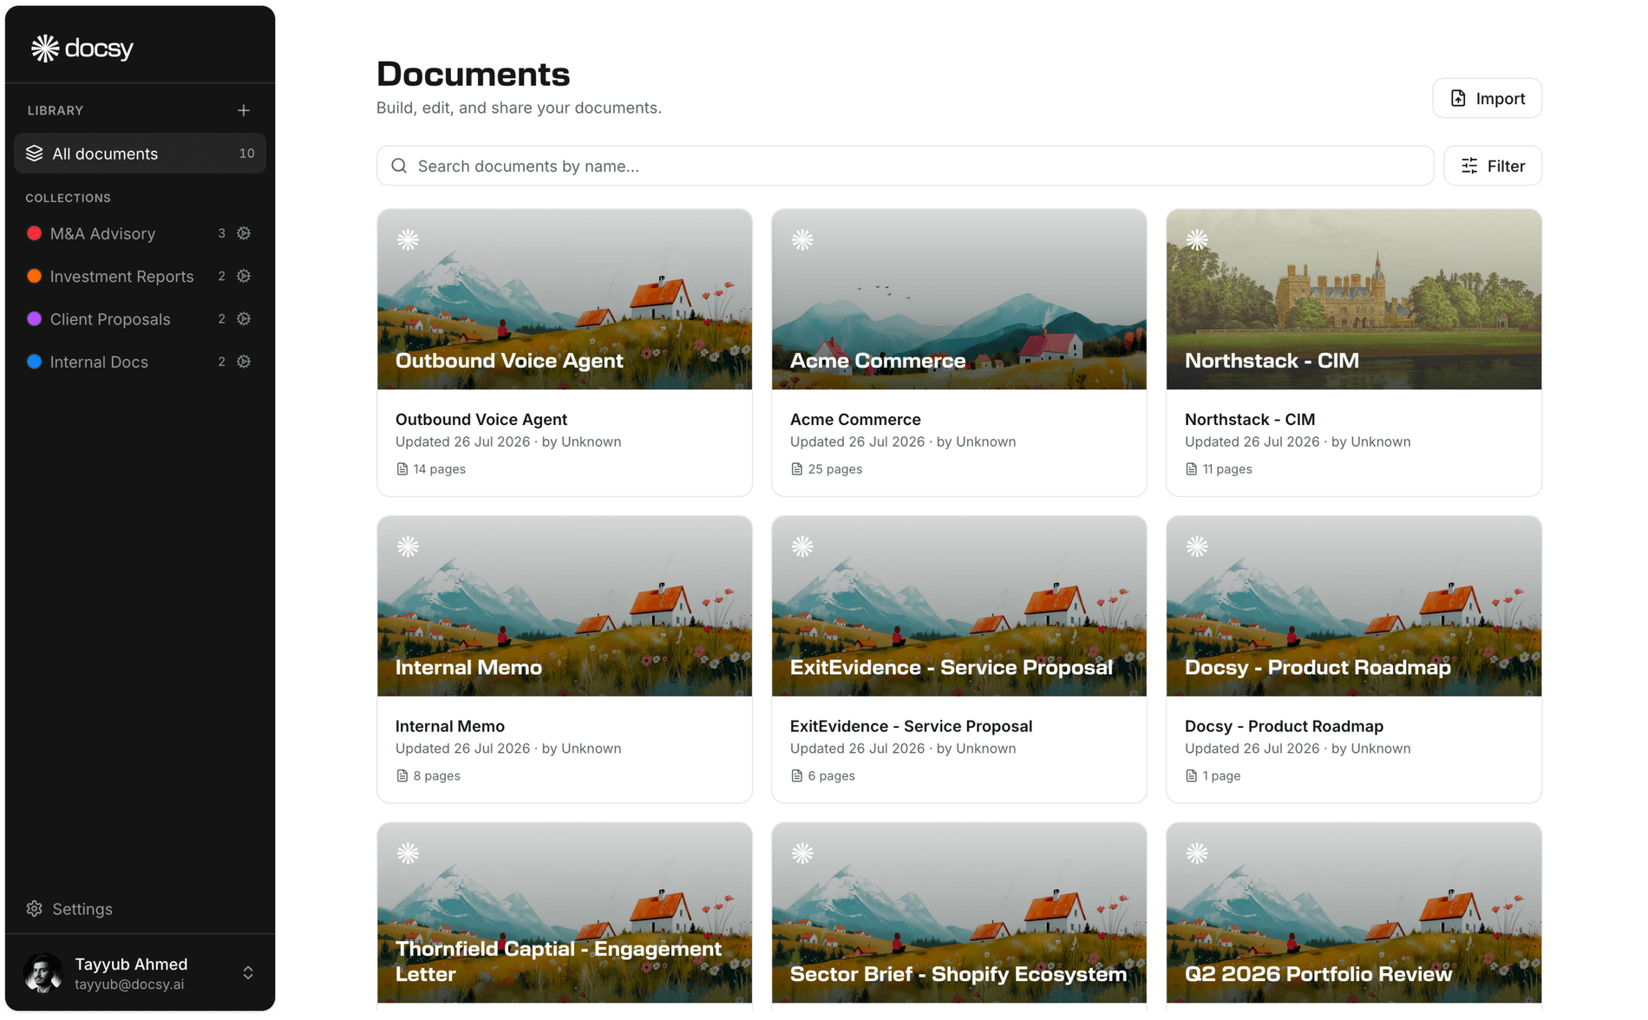Click Tayyub Ahmed profile avatar

coord(43,973)
